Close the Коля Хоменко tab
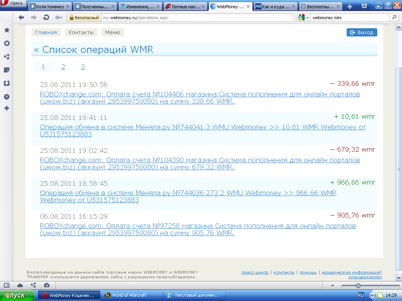The height and width of the screenshot is (301, 402). click(68, 7)
